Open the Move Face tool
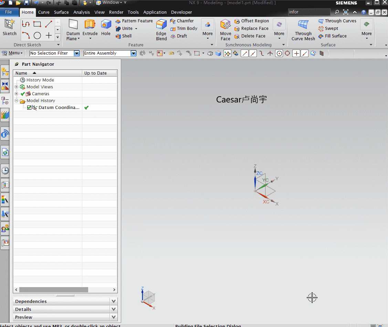The height and width of the screenshot is (327, 388). click(x=226, y=30)
